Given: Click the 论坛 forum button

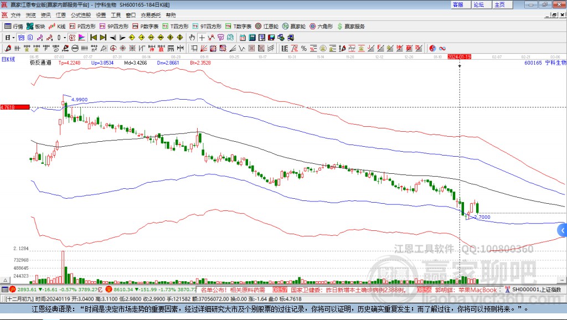Looking at the screenshot, I should click(478, 4).
